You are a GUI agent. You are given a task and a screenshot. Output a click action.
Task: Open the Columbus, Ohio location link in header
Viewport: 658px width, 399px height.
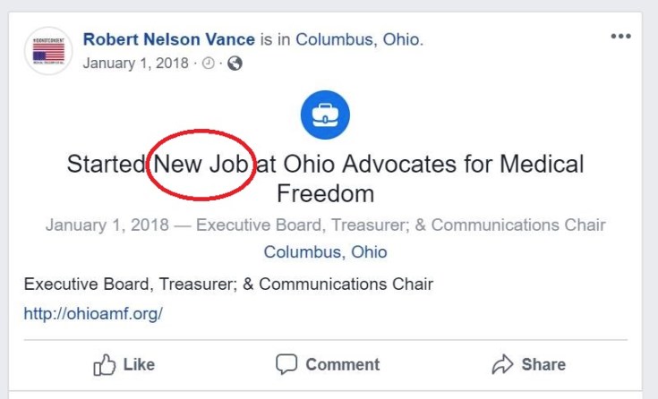click(x=358, y=39)
